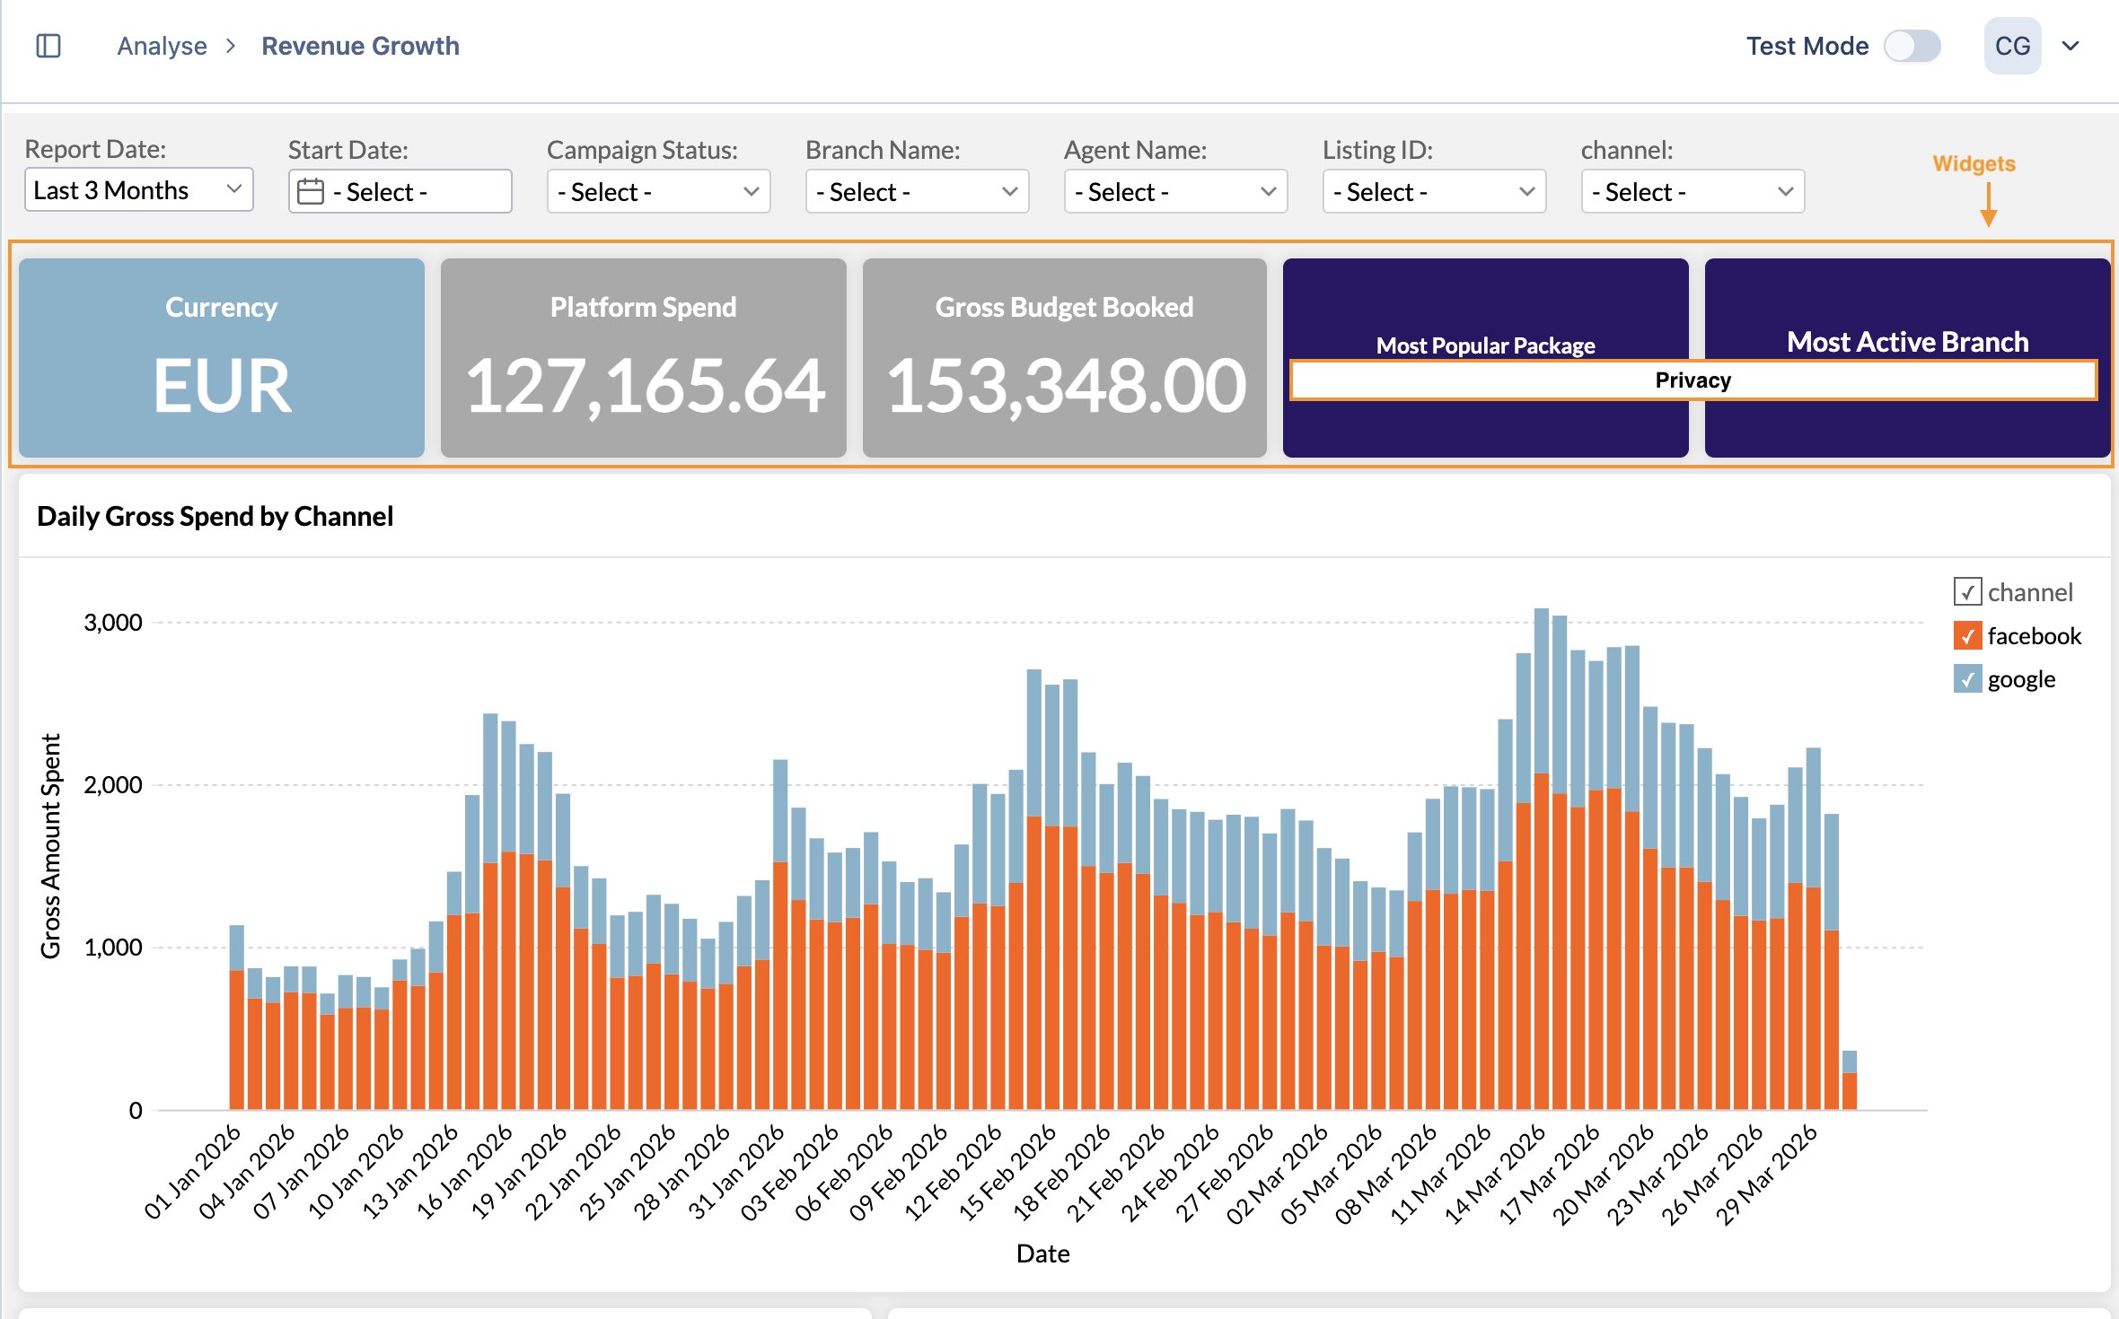Open the channel filter dropdown

pos(1693,192)
